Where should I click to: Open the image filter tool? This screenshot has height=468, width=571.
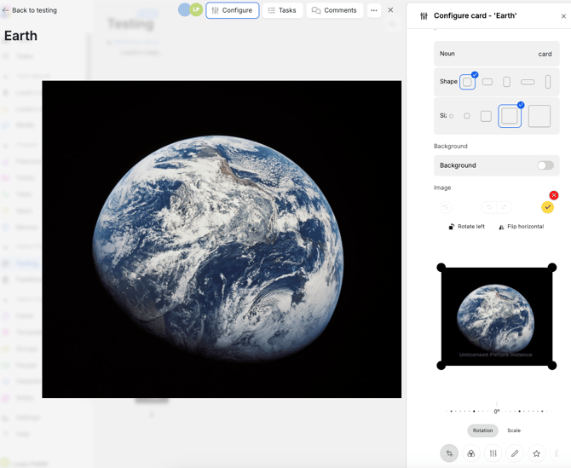(471, 454)
